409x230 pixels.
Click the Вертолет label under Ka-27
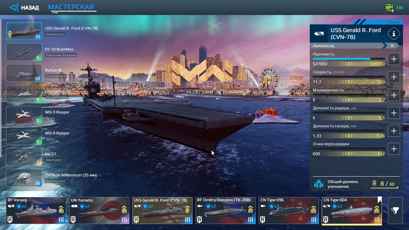[x=54, y=160]
